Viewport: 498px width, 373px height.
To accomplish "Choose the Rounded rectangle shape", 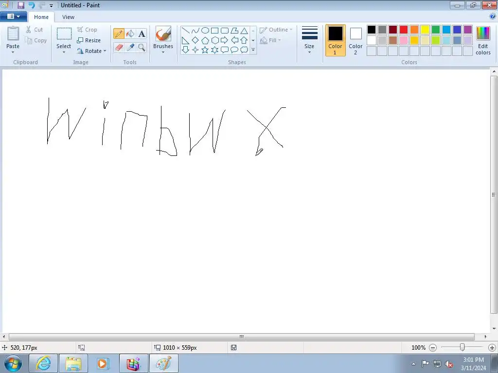I will pyautogui.click(x=225, y=31).
